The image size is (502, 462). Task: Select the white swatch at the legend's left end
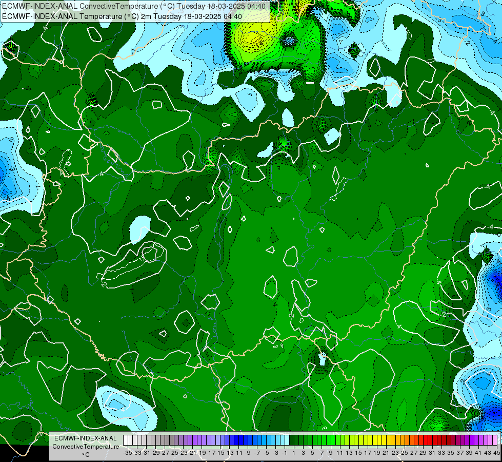[x=126, y=440]
